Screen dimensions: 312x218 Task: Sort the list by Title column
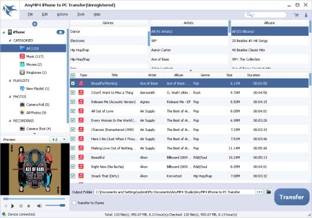(114, 75)
